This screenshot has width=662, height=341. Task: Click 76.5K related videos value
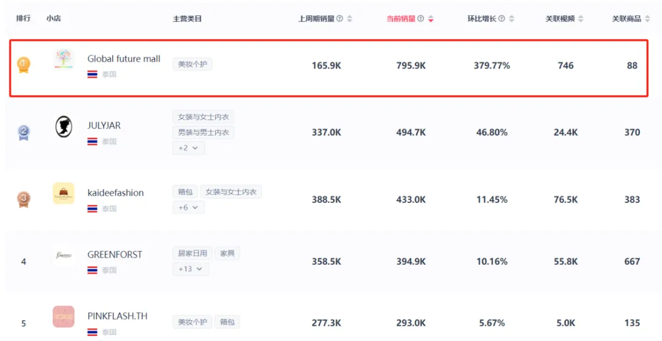[566, 199]
